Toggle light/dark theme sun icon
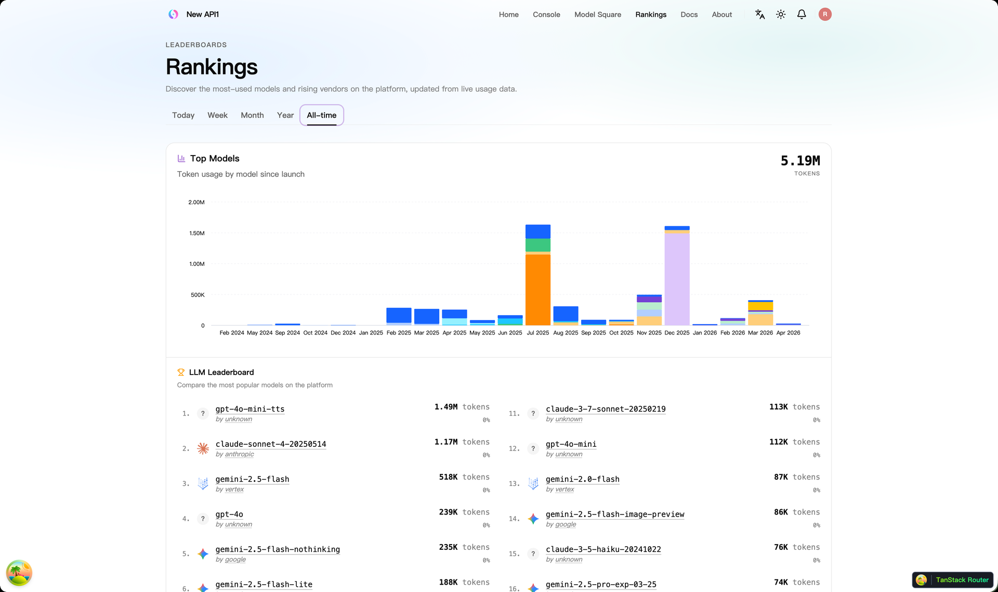Screen dimensions: 998x592 (781, 15)
